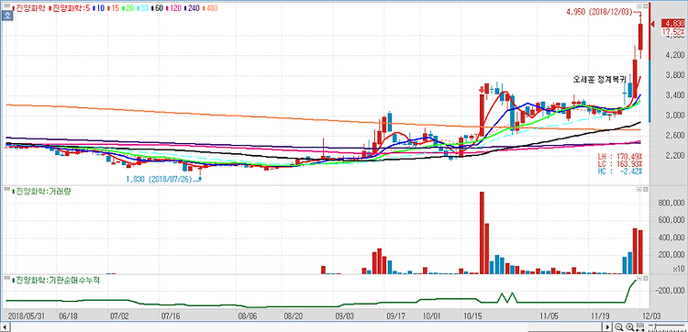Select the 20-day moving average legend
Screen dimensions: 688x332
[128, 8]
